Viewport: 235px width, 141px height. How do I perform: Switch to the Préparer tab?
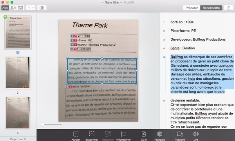tap(192, 8)
